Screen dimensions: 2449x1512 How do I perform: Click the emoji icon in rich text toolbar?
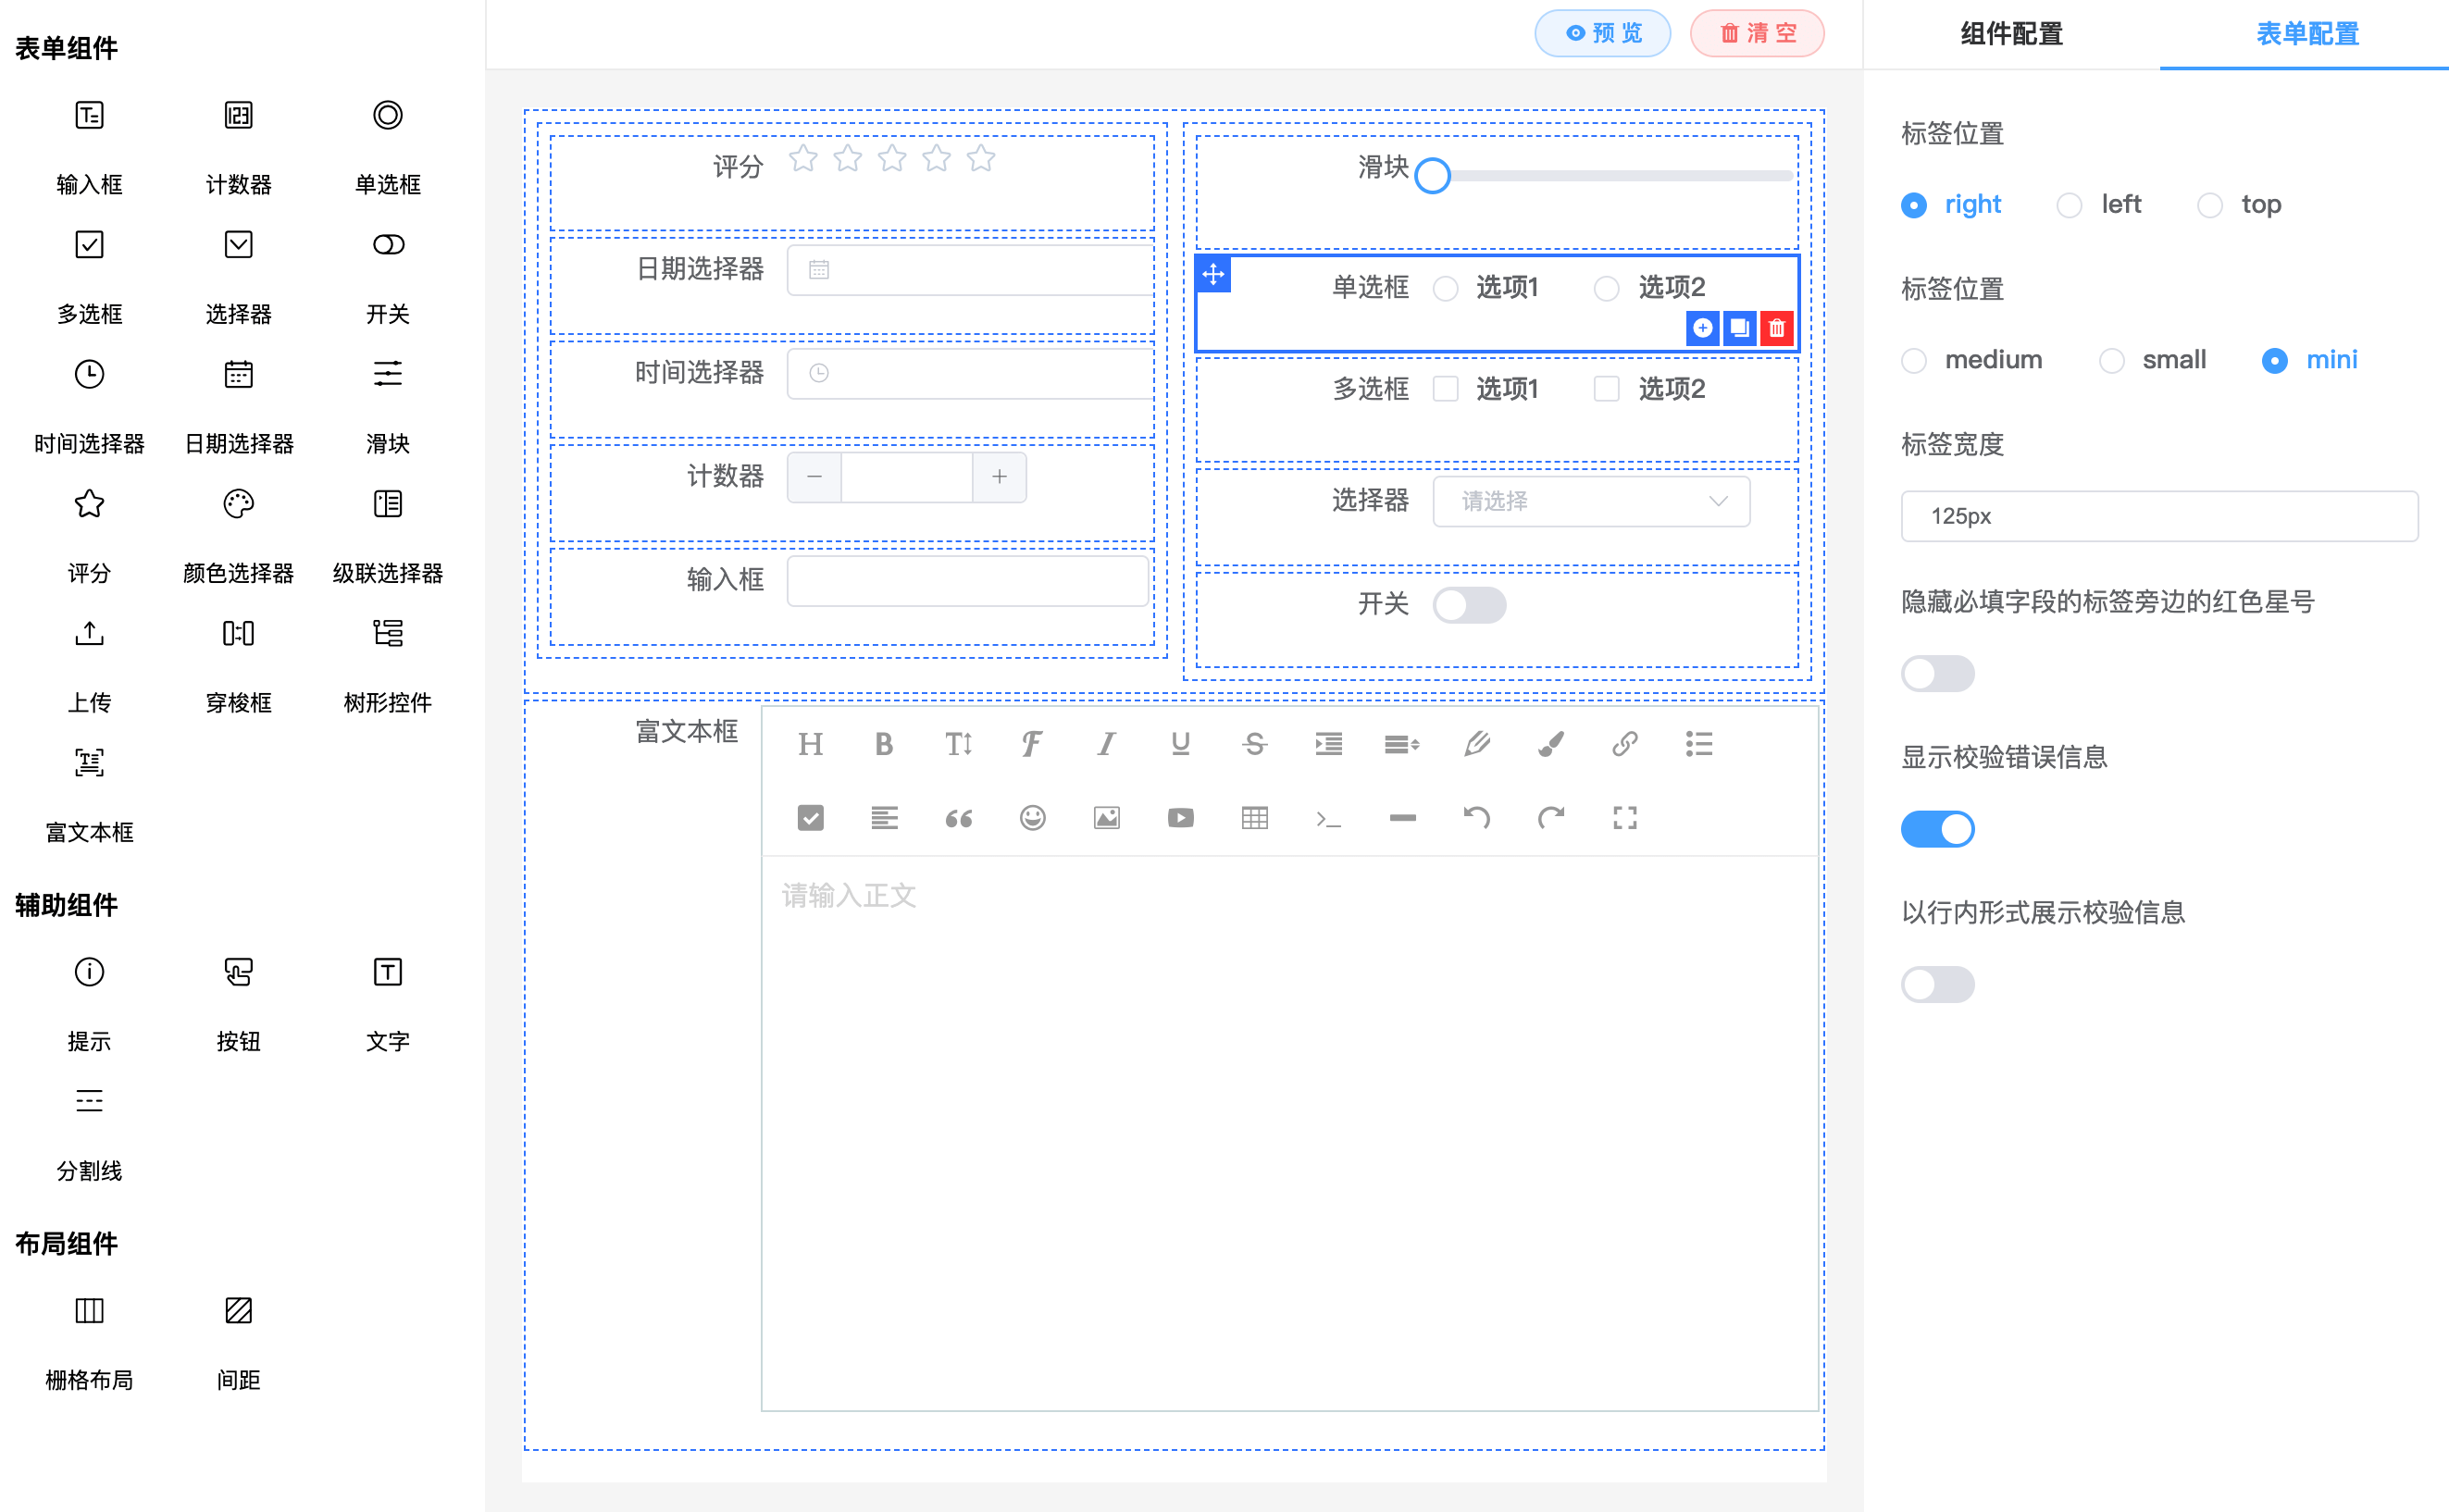[1032, 818]
